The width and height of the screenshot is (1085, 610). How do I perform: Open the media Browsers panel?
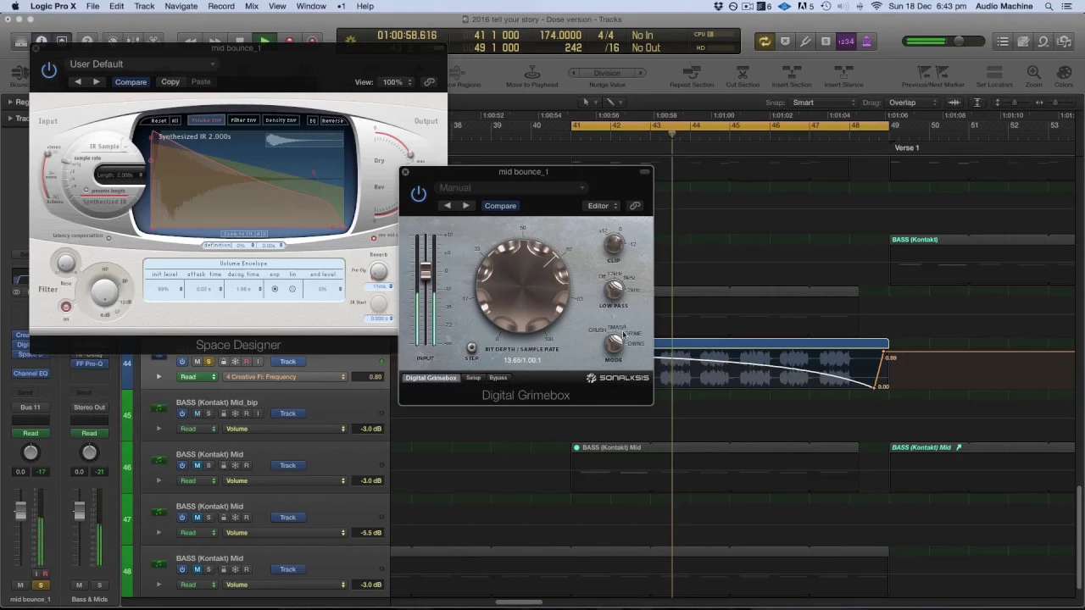1064,42
